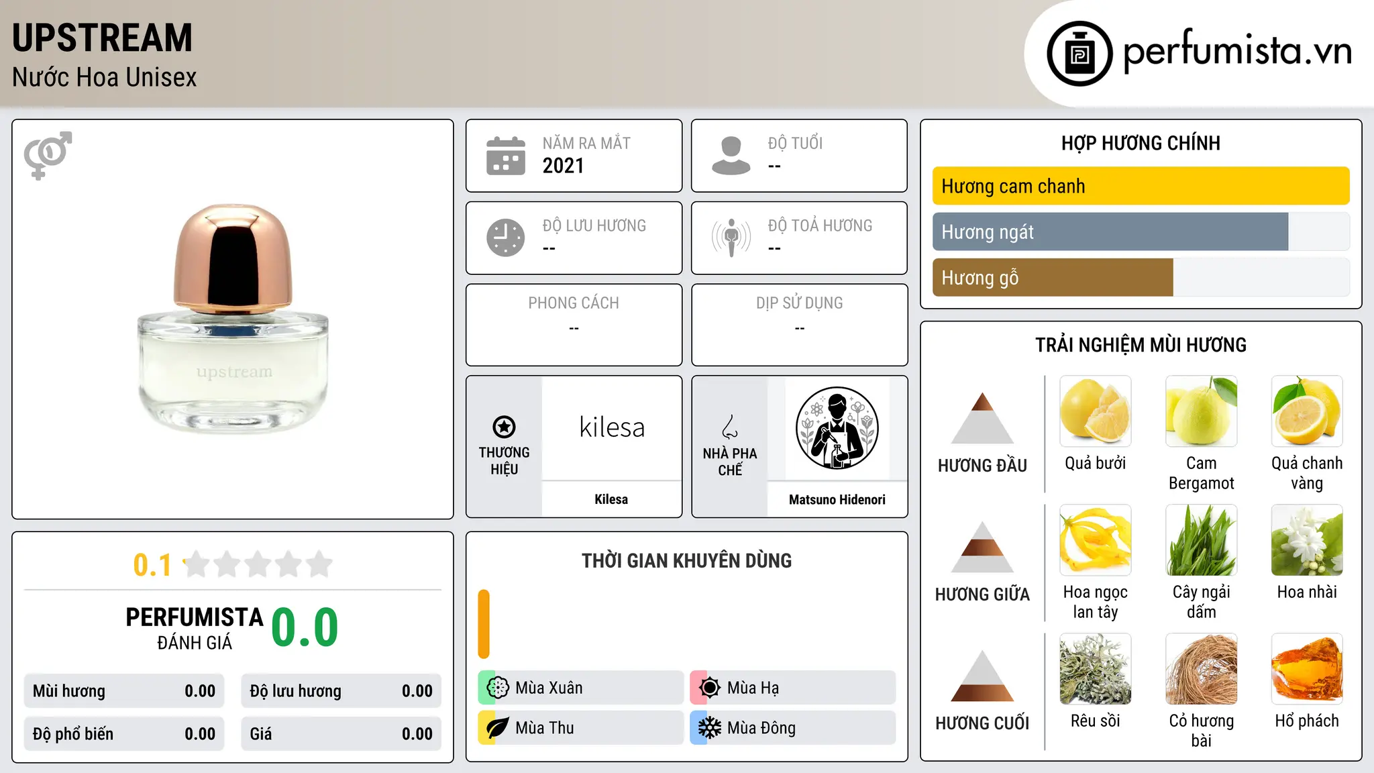Click the Phong cách info card
This screenshot has height=773, width=1374.
pyautogui.click(x=574, y=325)
